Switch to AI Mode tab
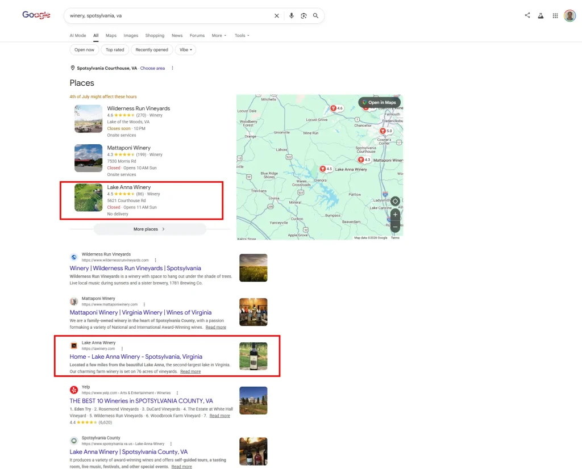Image resolution: width=582 pixels, height=469 pixels. 78,36
